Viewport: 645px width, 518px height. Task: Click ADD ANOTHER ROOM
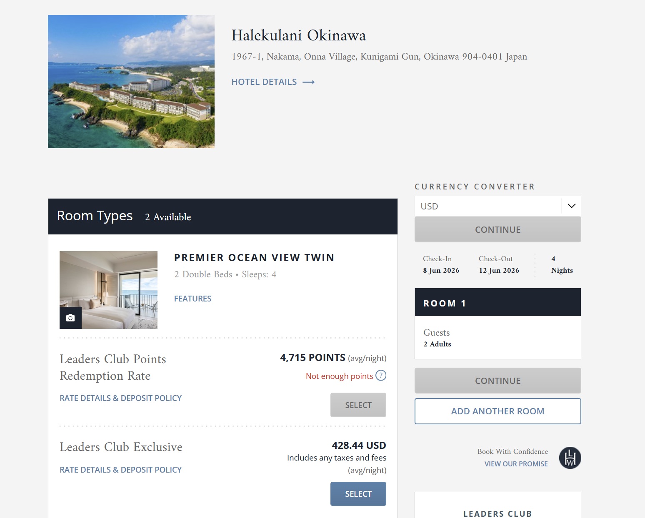498,411
